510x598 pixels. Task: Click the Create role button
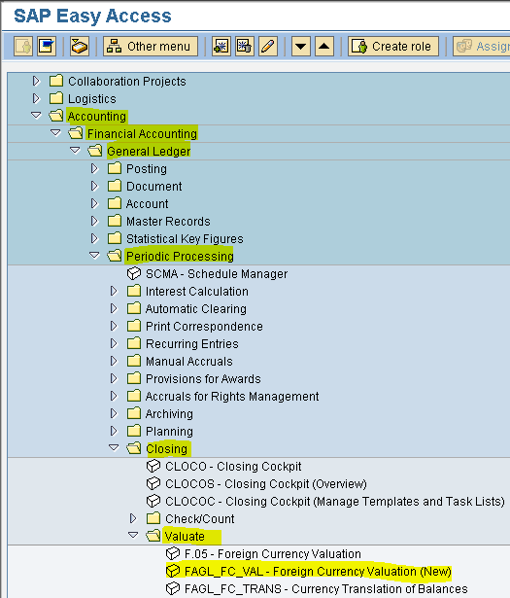point(393,47)
